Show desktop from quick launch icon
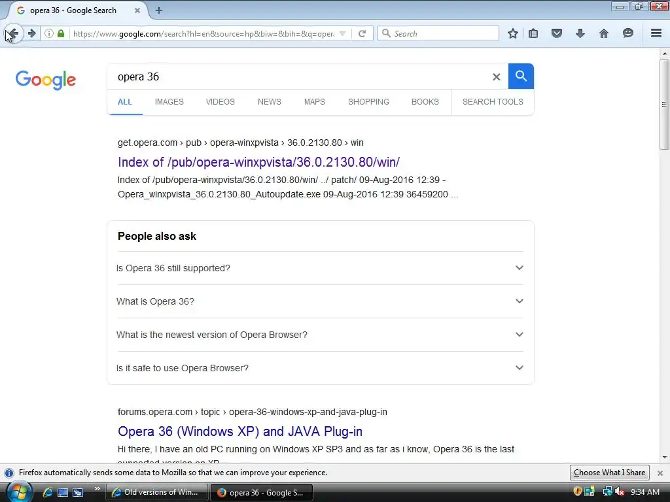The height and width of the screenshot is (502, 670). pyautogui.click(x=63, y=492)
